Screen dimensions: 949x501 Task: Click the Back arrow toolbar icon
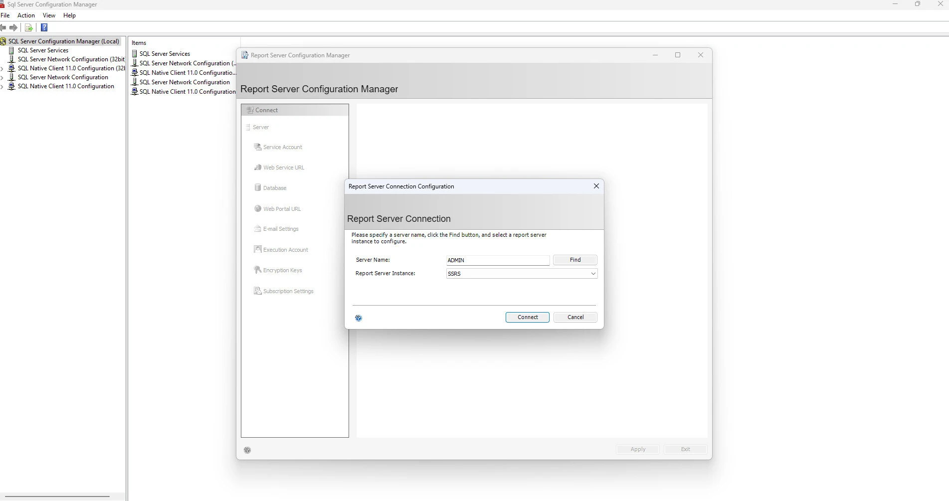(3, 28)
